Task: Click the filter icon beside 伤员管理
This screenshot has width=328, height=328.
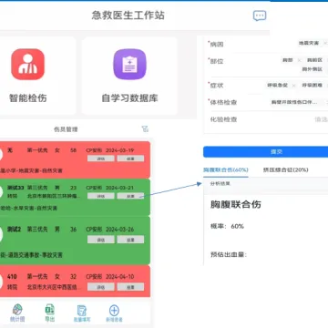Action: pos(145,129)
